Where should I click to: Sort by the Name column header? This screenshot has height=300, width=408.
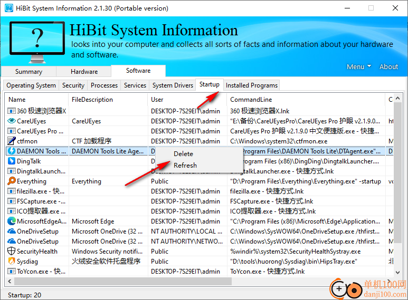pyautogui.click(x=37, y=100)
